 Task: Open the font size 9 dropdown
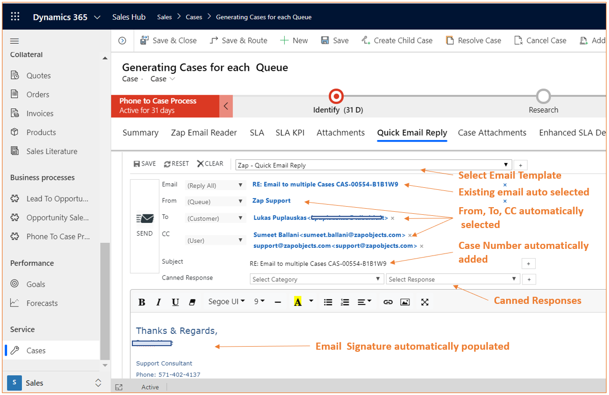260,302
